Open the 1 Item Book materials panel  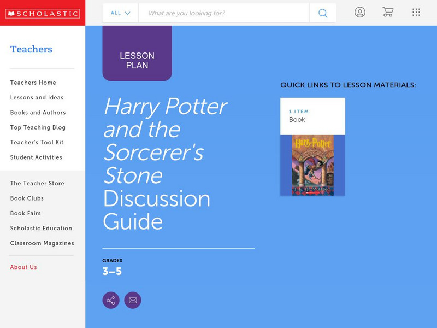[x=312, y=115]
